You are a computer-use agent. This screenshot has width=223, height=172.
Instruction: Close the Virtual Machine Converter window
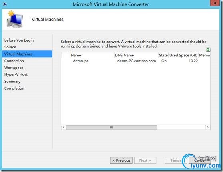coord(215,3)
